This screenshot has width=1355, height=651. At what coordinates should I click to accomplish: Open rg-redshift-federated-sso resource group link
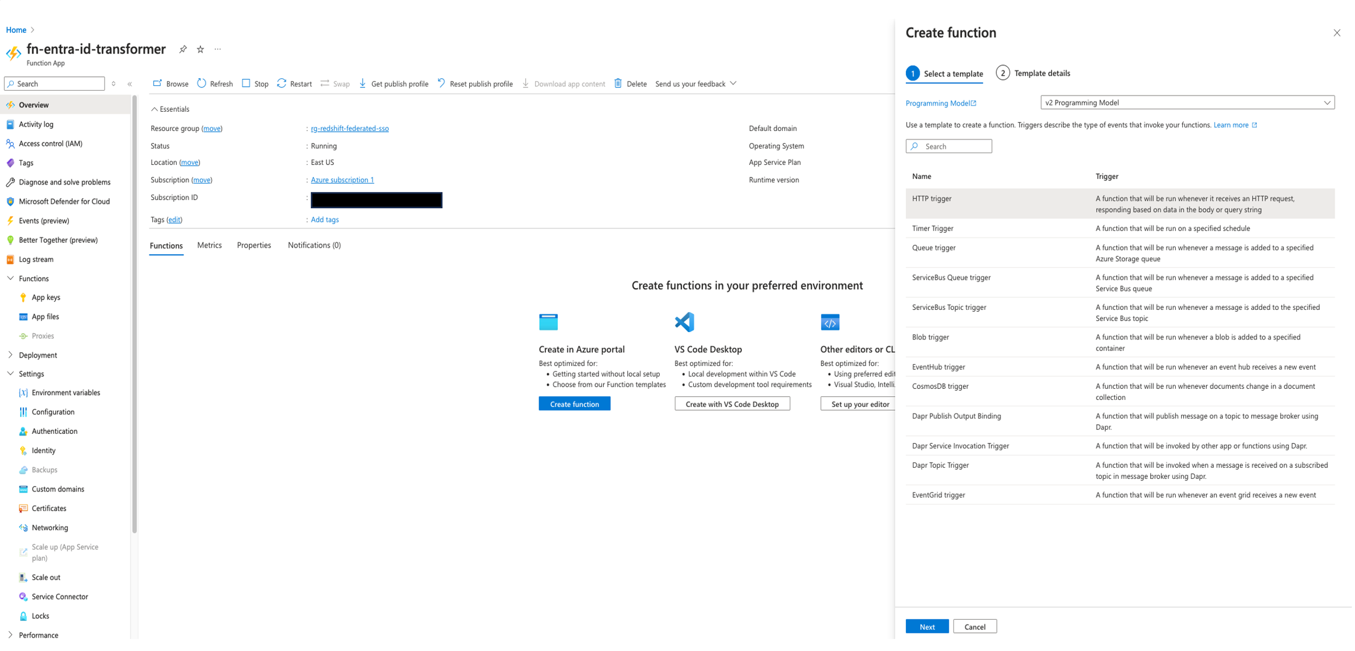tap(349, 128)
